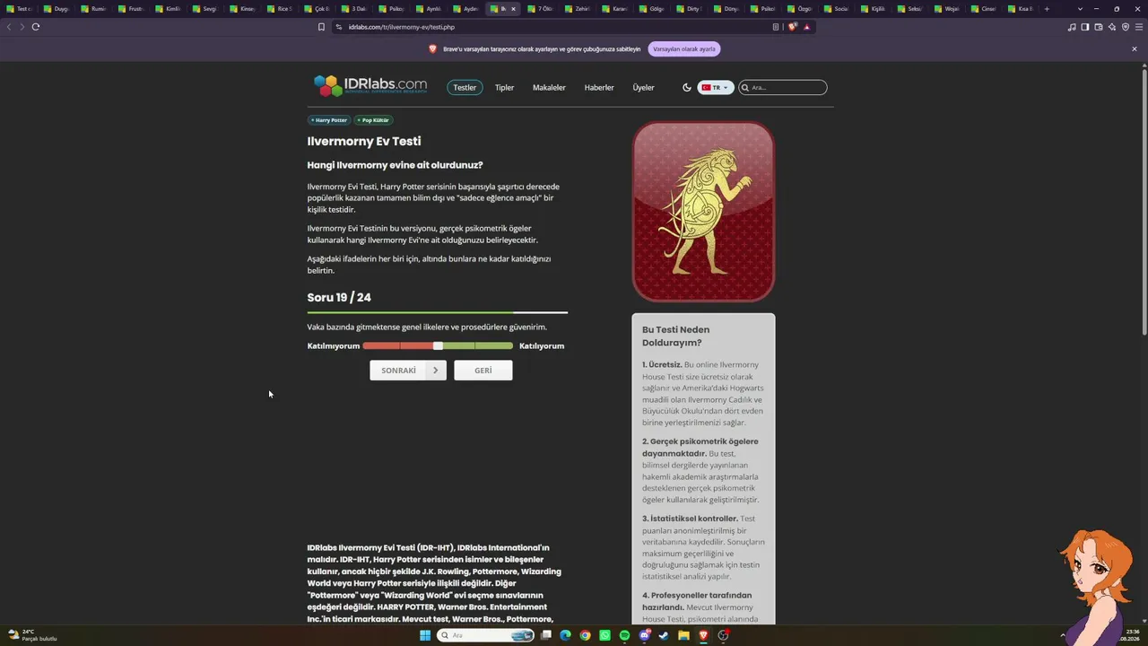Open Brave VPN shield icon
Viewport: 1148px width, 646px height.
[x=1126, y=27]
